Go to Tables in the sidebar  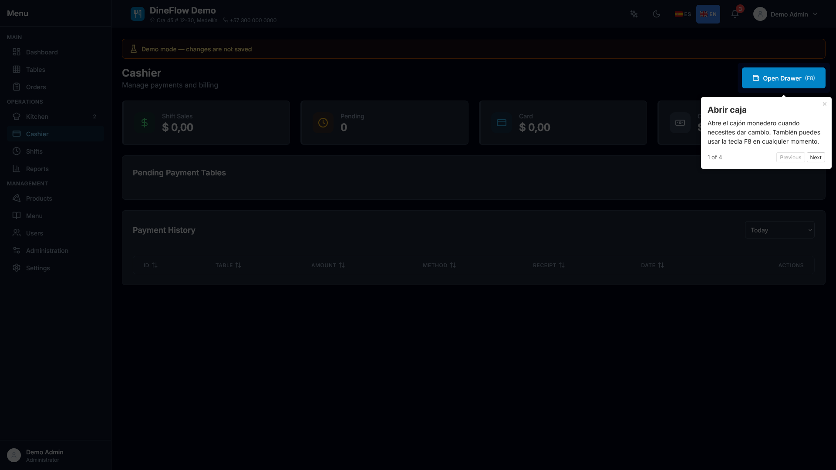coord(56,70)
